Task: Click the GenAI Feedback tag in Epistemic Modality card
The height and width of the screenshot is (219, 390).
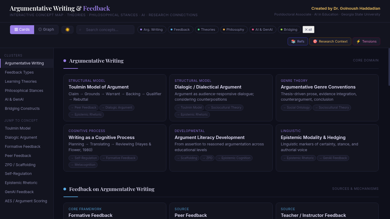Action: coord(333,158)
